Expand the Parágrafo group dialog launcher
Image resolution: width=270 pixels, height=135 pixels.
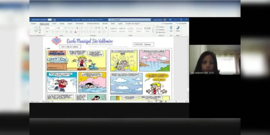108,35
